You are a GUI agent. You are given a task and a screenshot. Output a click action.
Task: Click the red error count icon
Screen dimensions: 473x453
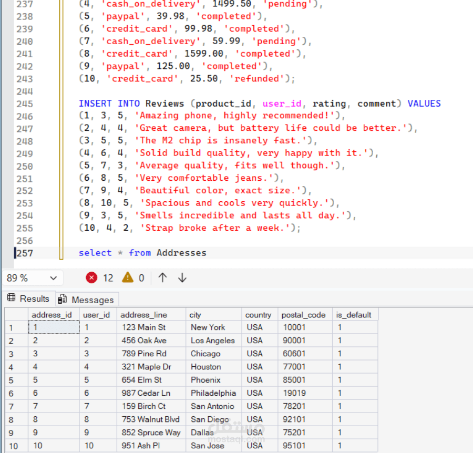tap(91, 277)
